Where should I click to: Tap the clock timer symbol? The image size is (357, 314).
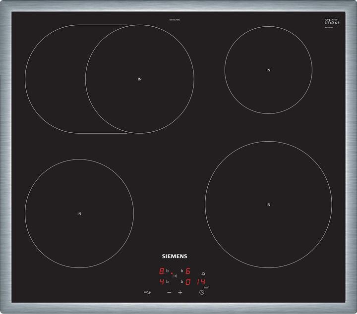click(202, 292)
